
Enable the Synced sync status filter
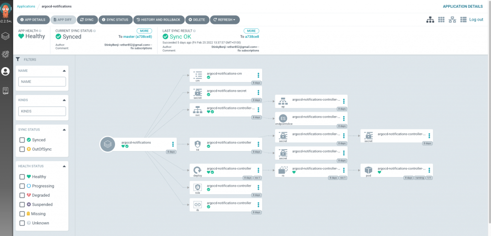(x=22, y=140)
